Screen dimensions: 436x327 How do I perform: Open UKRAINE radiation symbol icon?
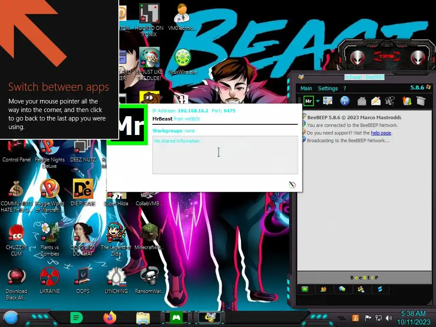coord(49,280)
